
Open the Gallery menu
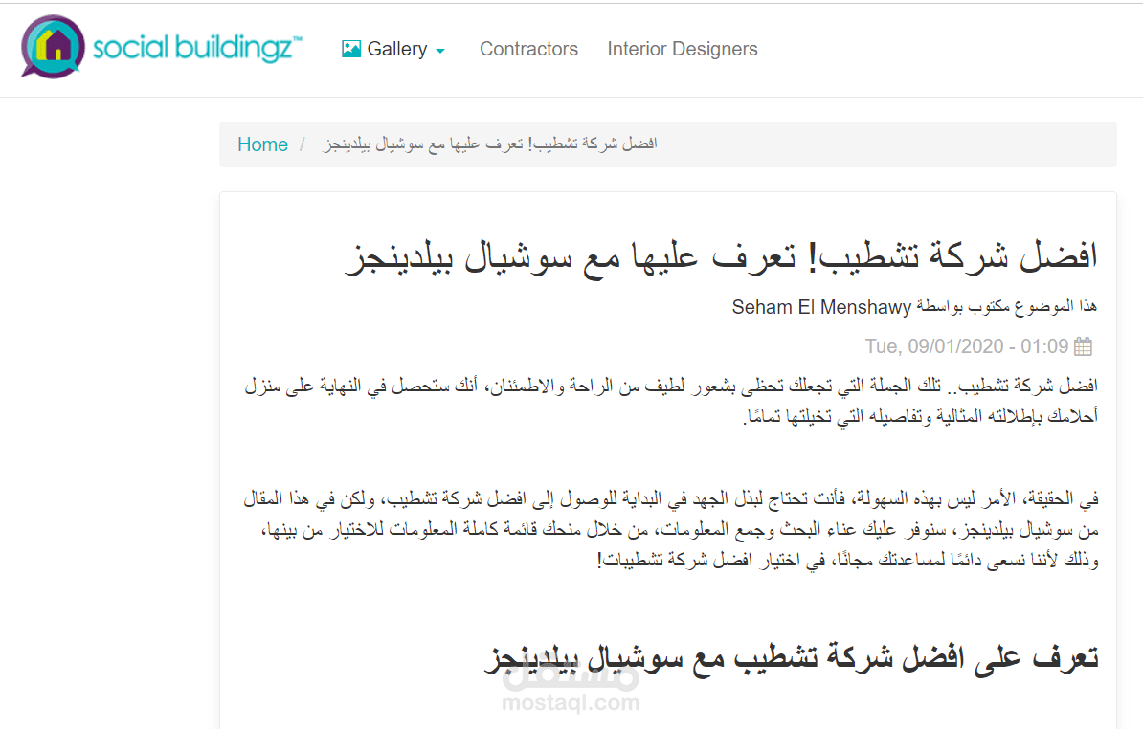(392, 49)
